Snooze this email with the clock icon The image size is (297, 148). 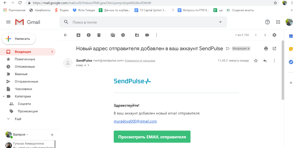pos(123,35)
